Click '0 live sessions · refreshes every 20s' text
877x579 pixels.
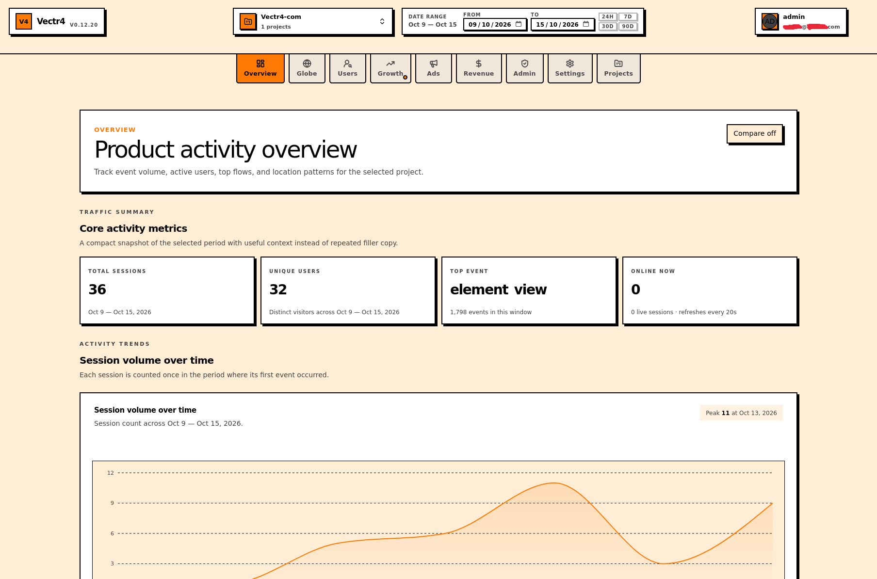coord(684,312)
